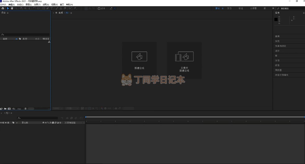This screenshot has height=164, width=305.
Task: Select the Type (T) tool
Action: [x=52, y=8]
